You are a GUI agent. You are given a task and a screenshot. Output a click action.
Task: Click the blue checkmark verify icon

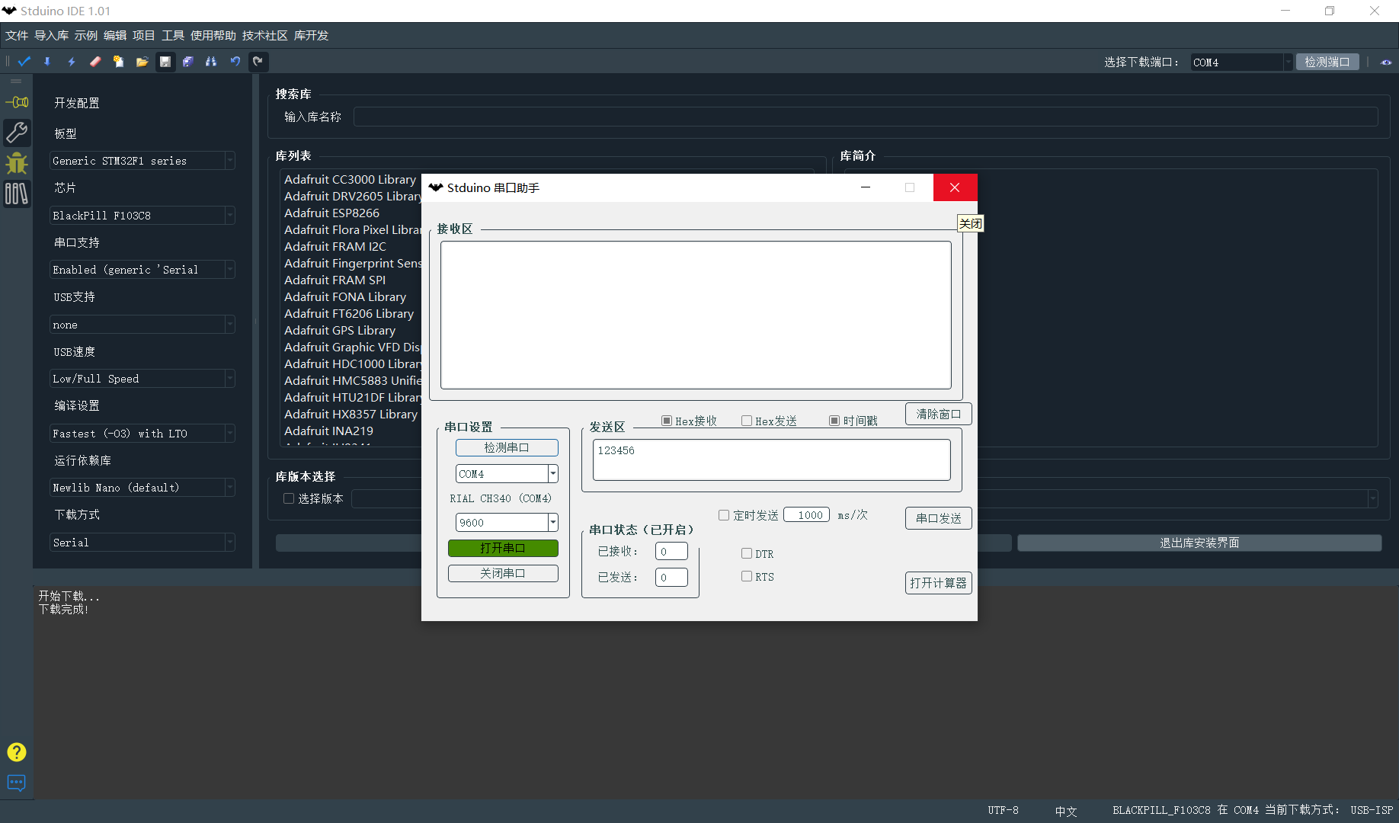(x=24, y=62)
